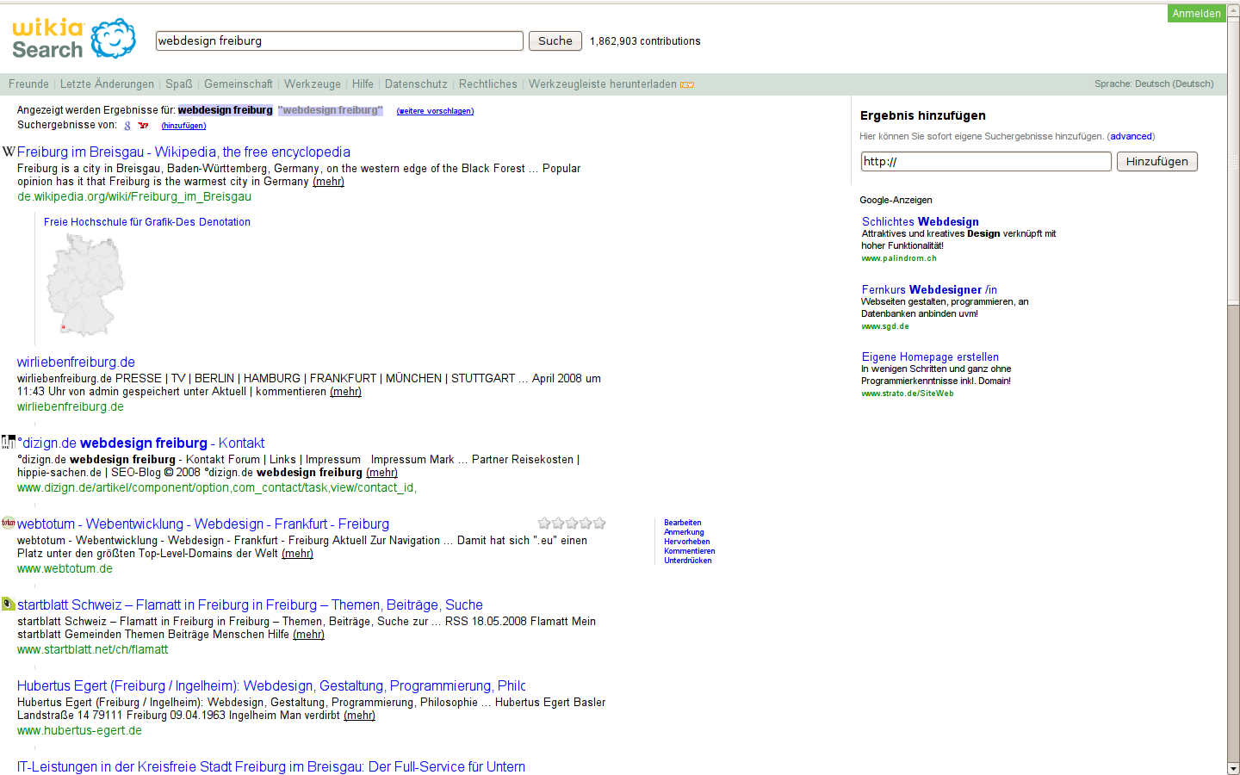This screenshot has height=775, width=1240.
Task: Click the vertical scrollbar up arrow
Action: 1233,10
